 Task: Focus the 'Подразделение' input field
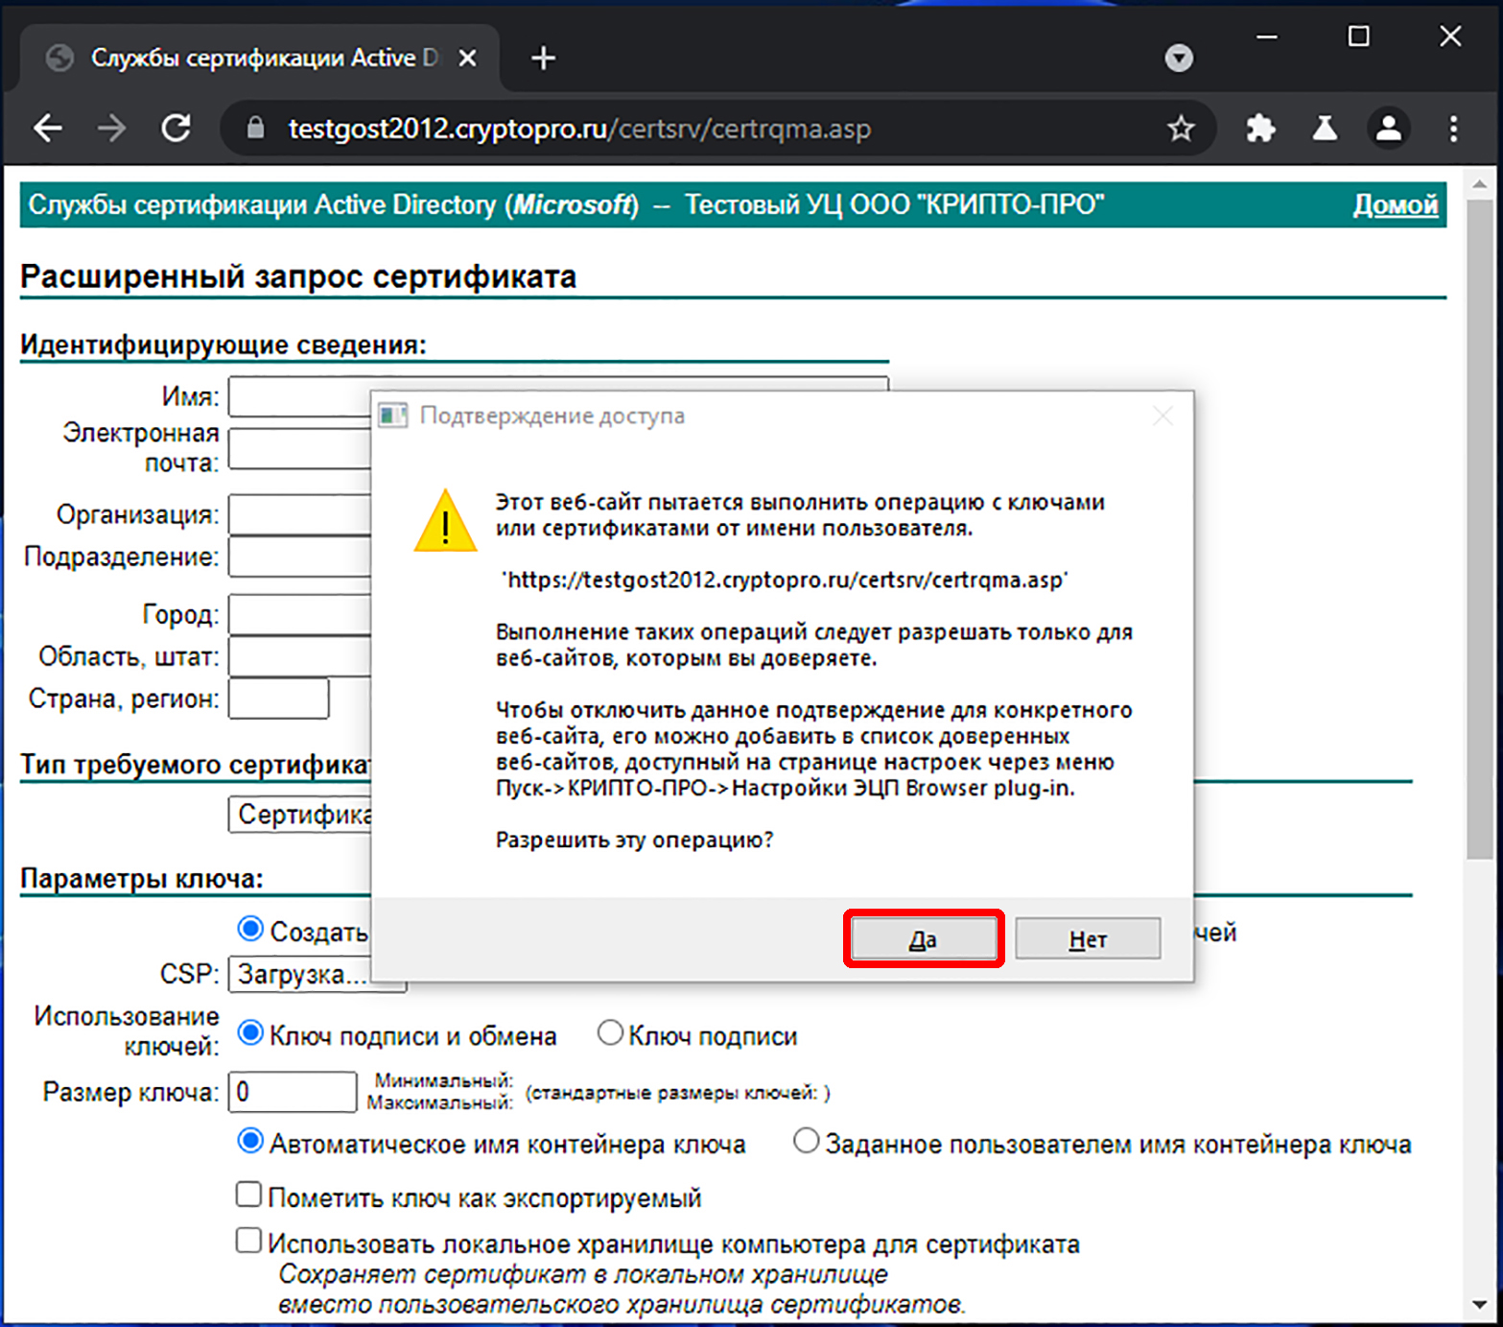point(299,557)
